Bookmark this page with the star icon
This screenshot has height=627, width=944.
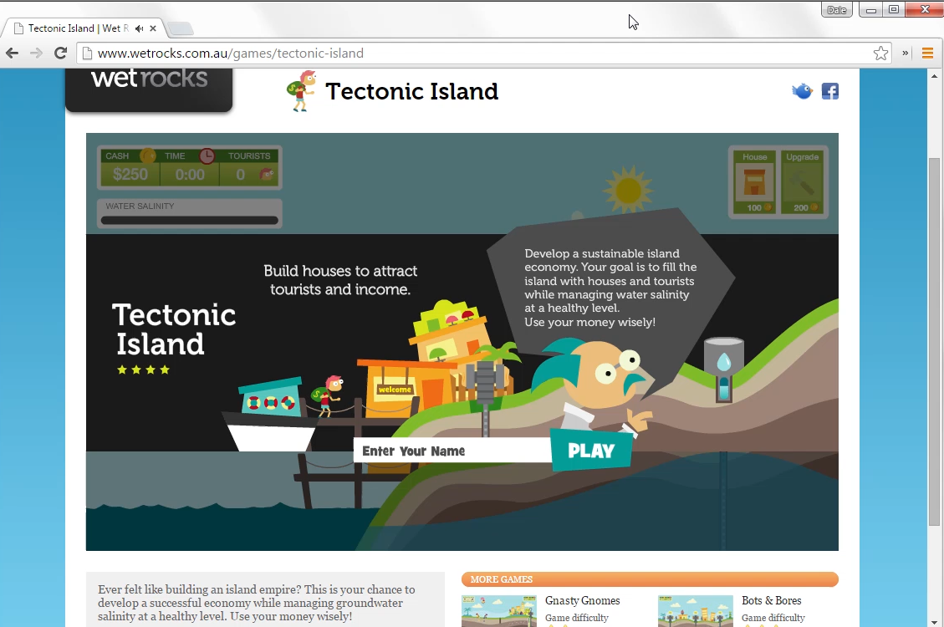[880, 53]
